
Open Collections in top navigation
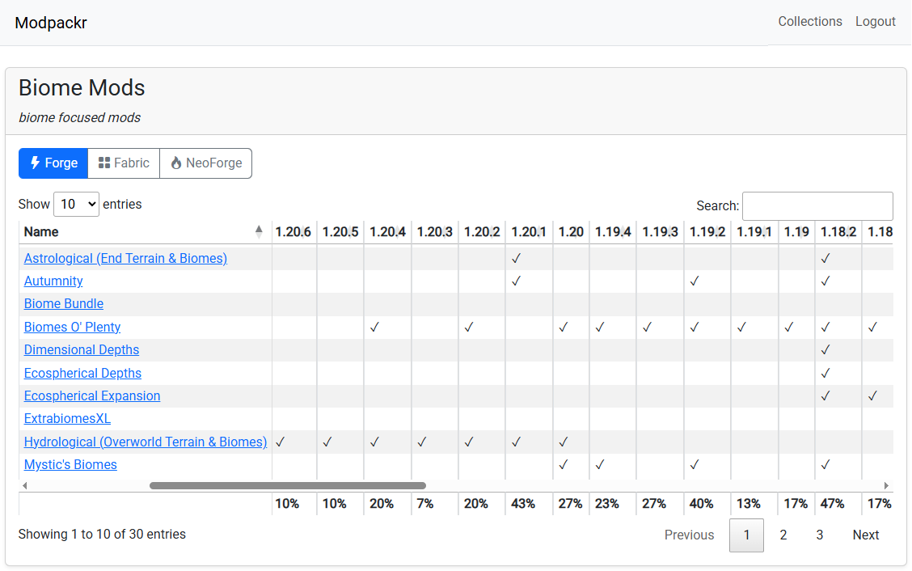pyautogui.click(x=810, y=22)
